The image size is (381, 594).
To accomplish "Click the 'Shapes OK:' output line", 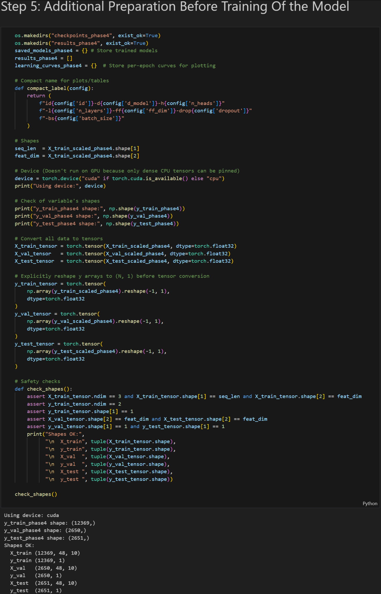I will [x=19, y=545].
